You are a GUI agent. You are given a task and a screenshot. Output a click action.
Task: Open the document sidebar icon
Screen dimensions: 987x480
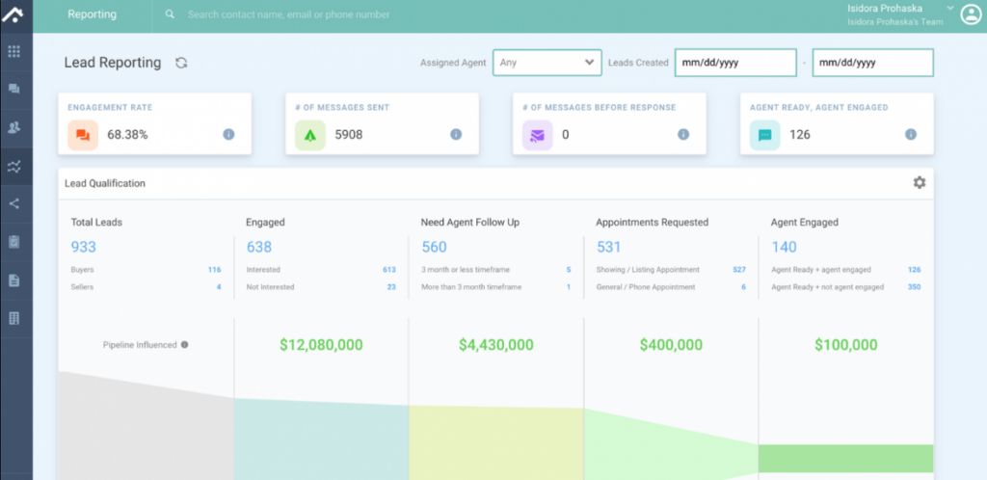tap(13, 280)
